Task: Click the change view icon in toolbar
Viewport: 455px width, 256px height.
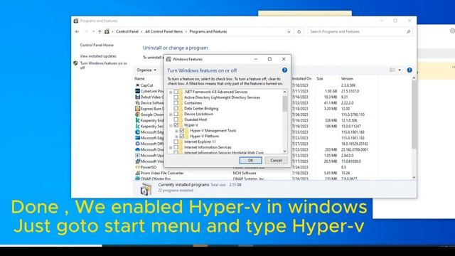Action: (x=392, y=70)
